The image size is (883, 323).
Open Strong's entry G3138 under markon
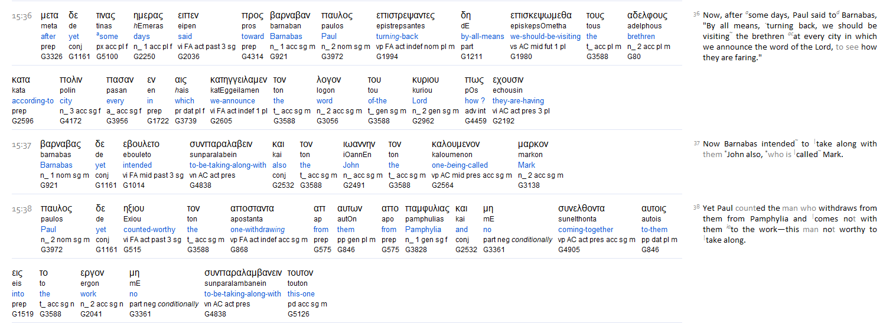click(529, 185)
